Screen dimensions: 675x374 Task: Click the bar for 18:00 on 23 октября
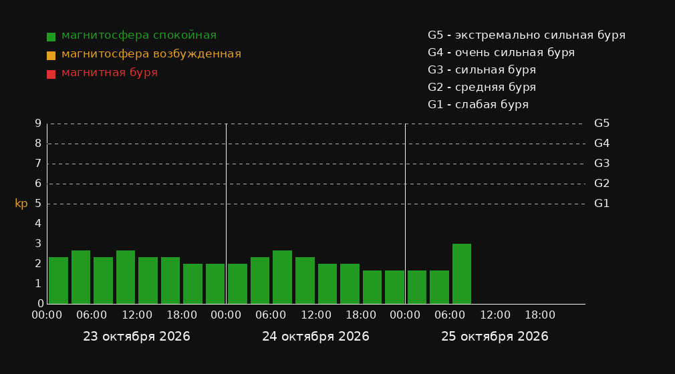(193, 284)
